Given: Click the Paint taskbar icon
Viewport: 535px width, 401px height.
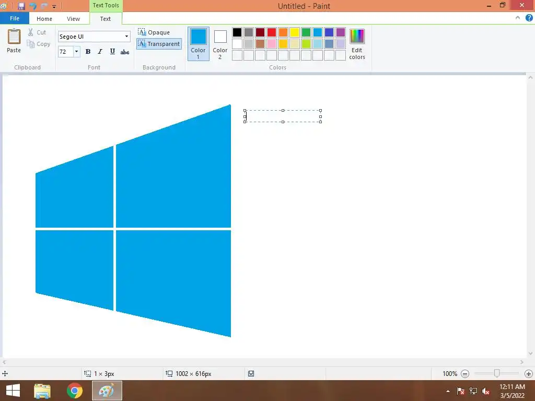Looking at the screenshot, I should (x=107, y=391).
